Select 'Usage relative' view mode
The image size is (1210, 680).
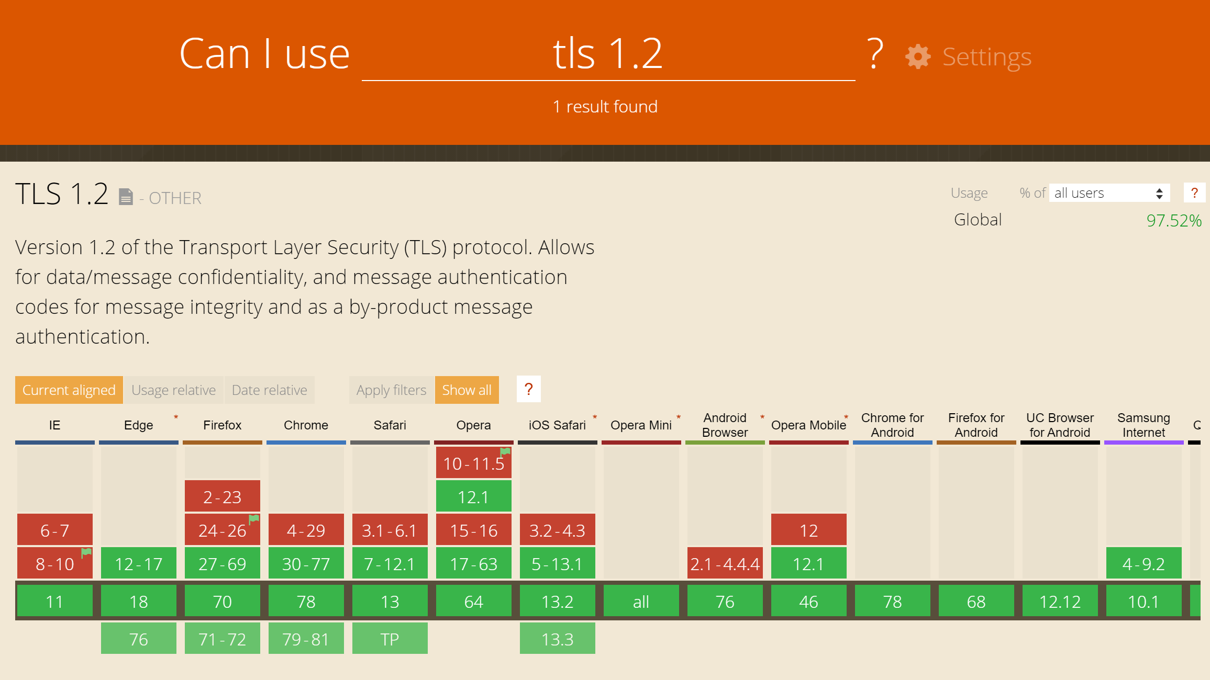point(173,390)
